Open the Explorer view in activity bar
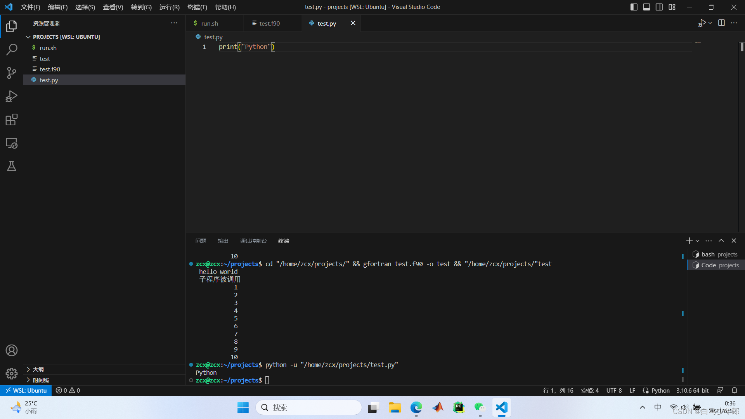 pyautogui.click(x=12, y=26)
